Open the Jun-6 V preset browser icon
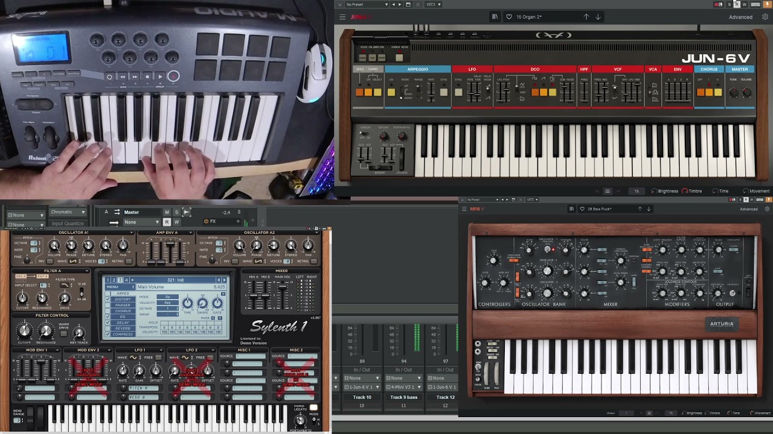This screenshot has height=434, width=773. [495, 17]
